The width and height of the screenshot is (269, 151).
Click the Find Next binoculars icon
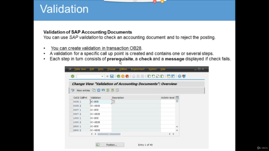(x=142, y=76)
